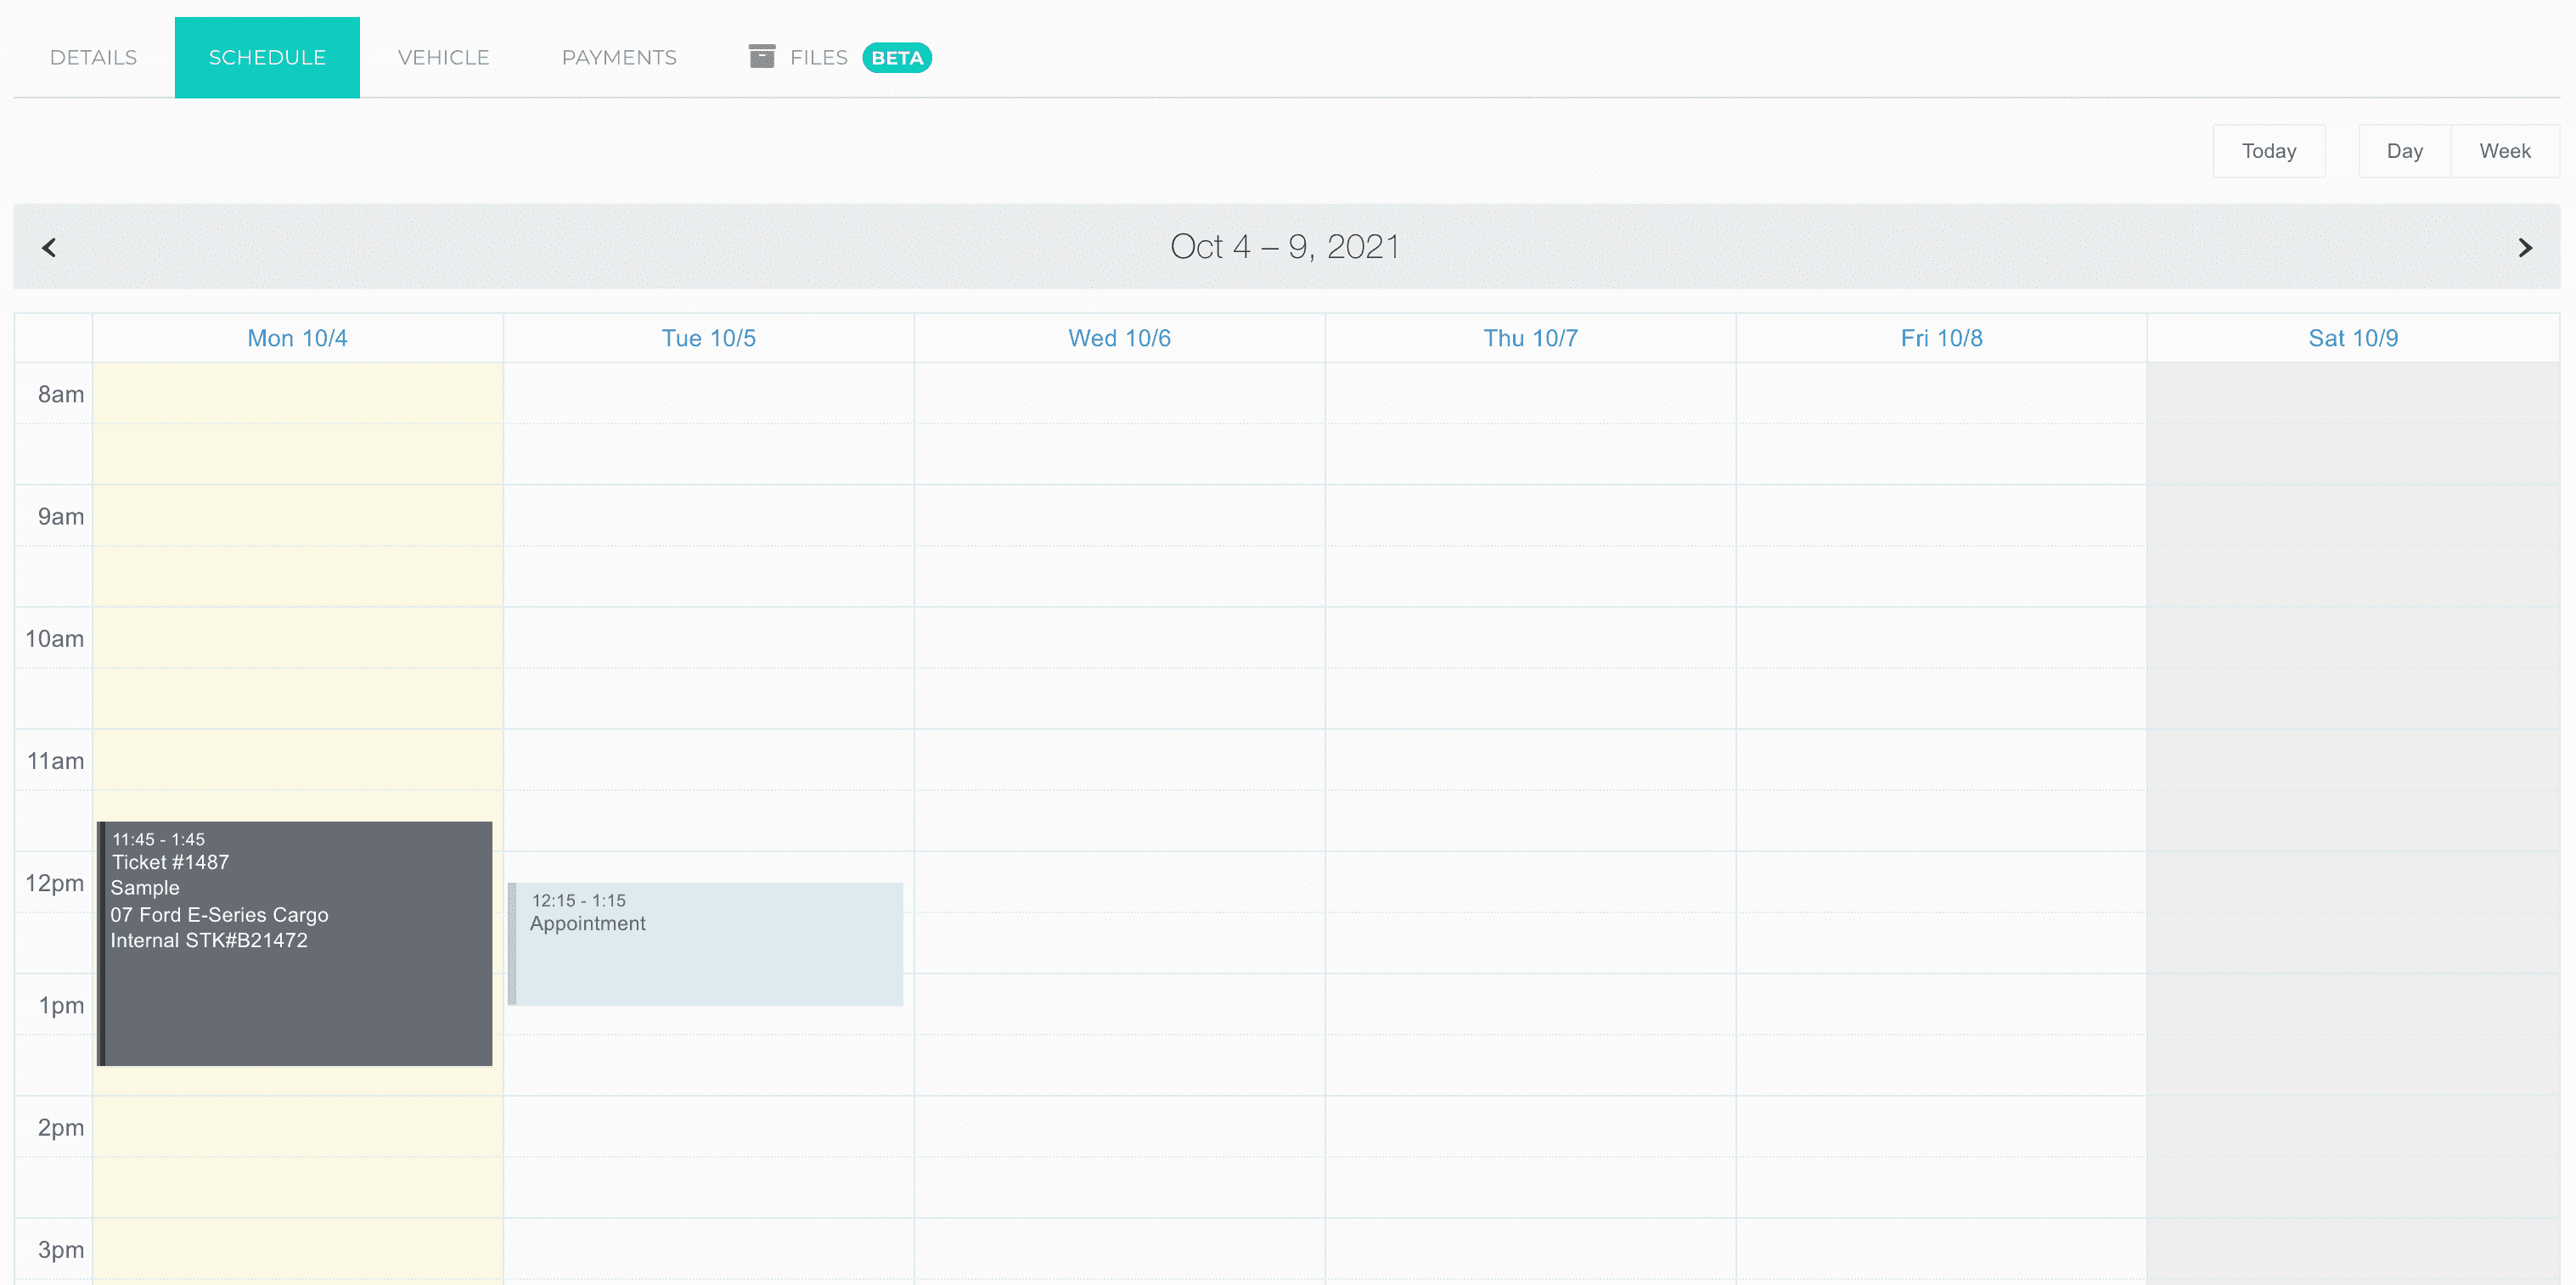Open Ticket #1487 event on Monday
The width and height of the screenshot is (2576, 1285).
click(296, 943)
